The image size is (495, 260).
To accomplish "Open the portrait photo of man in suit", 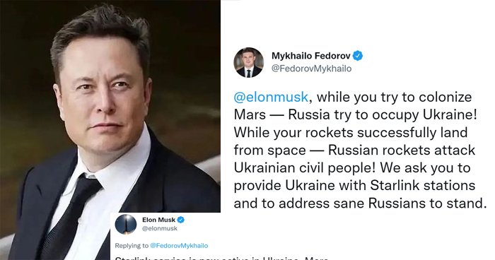I will pyautogui.click(x=110, y=130).
